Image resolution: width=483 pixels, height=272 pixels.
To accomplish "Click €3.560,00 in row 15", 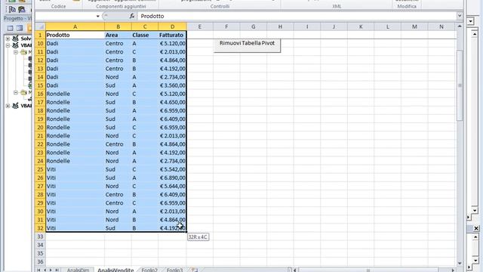I will pyautogui.click(x=172, y=85).
